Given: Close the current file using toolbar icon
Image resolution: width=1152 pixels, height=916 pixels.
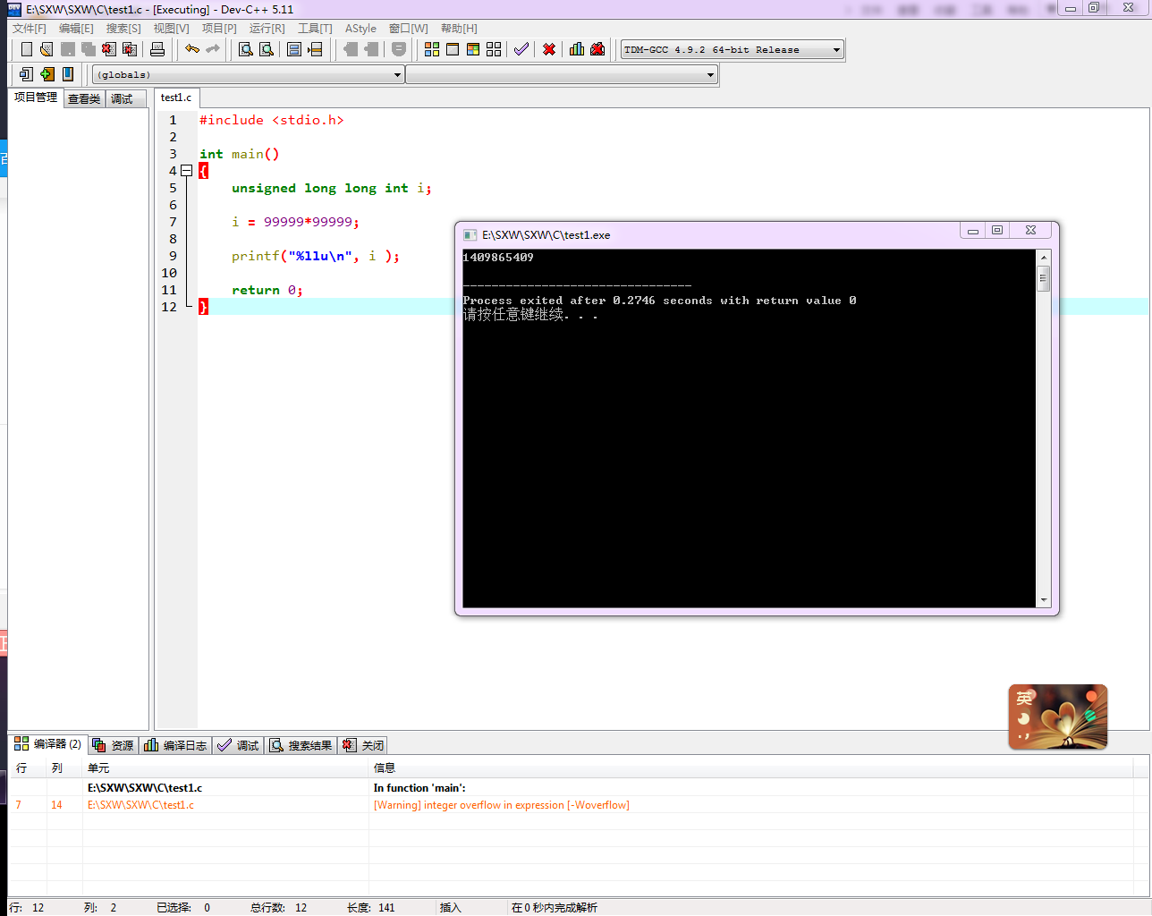Looking at the screenshot, I should 109,49.
